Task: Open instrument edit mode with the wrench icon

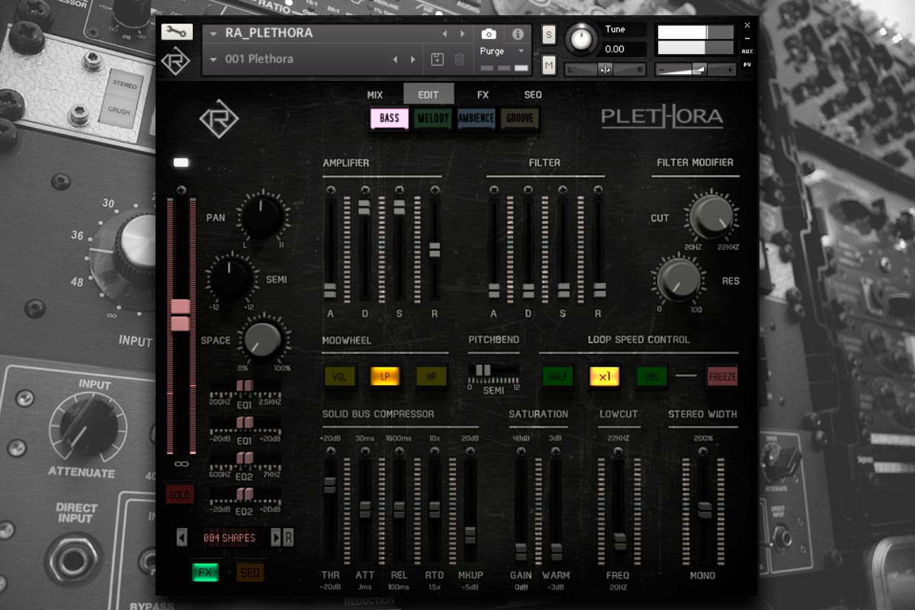Action: point(177,32)
